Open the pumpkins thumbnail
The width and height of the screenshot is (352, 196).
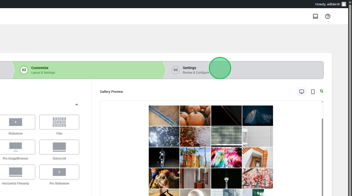coord(195,116)
